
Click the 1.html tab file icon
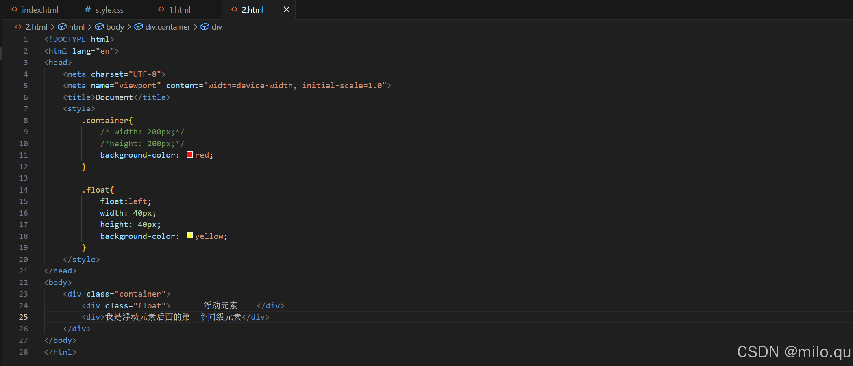tap(161, 9)
